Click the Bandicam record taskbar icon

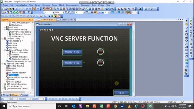pyautogui.click(x=143, y=106)
